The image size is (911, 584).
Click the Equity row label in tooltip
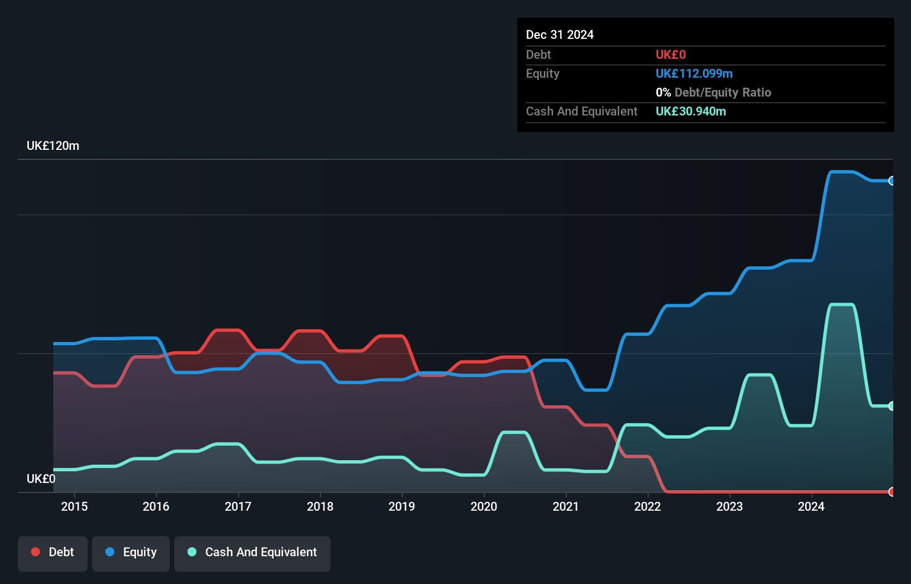coord(543,73)
